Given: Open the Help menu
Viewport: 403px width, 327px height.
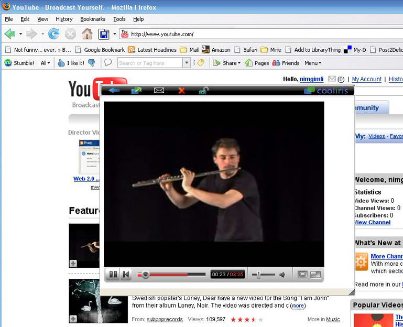Looking at the screenshot, I should [138, 19].
